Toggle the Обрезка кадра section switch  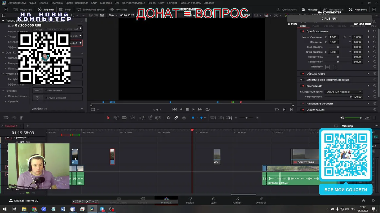click(x=303, y=74)
